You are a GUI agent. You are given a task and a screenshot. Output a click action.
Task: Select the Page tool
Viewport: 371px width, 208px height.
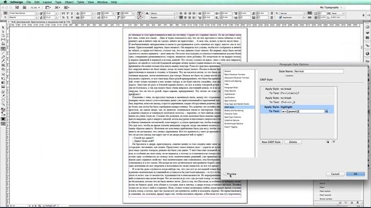coord(3,36)
